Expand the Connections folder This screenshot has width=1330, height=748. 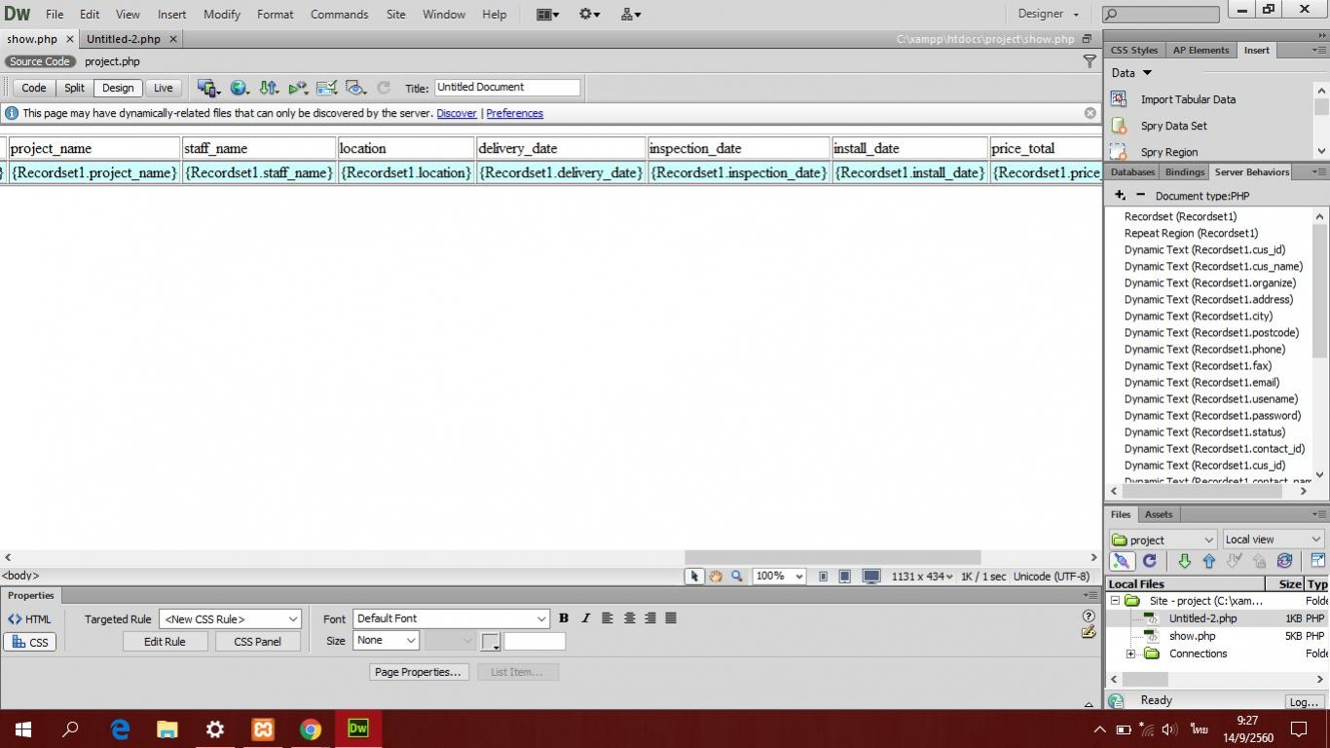pos(1130,654)
